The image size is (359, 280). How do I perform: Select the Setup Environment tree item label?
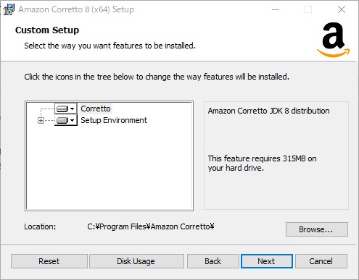click(114, 120)
